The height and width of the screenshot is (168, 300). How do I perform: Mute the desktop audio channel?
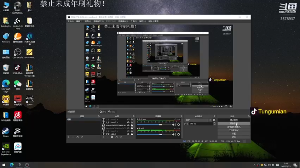coord(174,134)
